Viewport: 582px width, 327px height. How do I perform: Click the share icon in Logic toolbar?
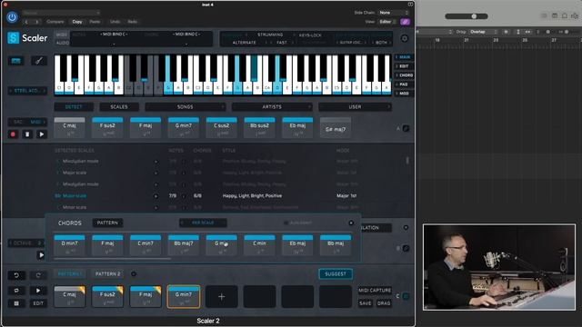pos(575,16)
